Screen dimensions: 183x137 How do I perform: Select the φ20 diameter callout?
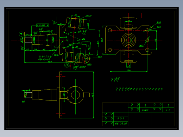[x=89, y=64]
